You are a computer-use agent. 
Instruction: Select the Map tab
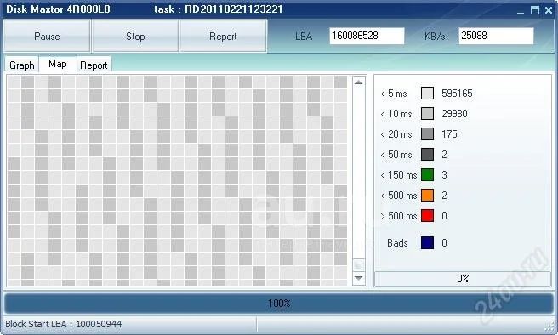[58, 64]
